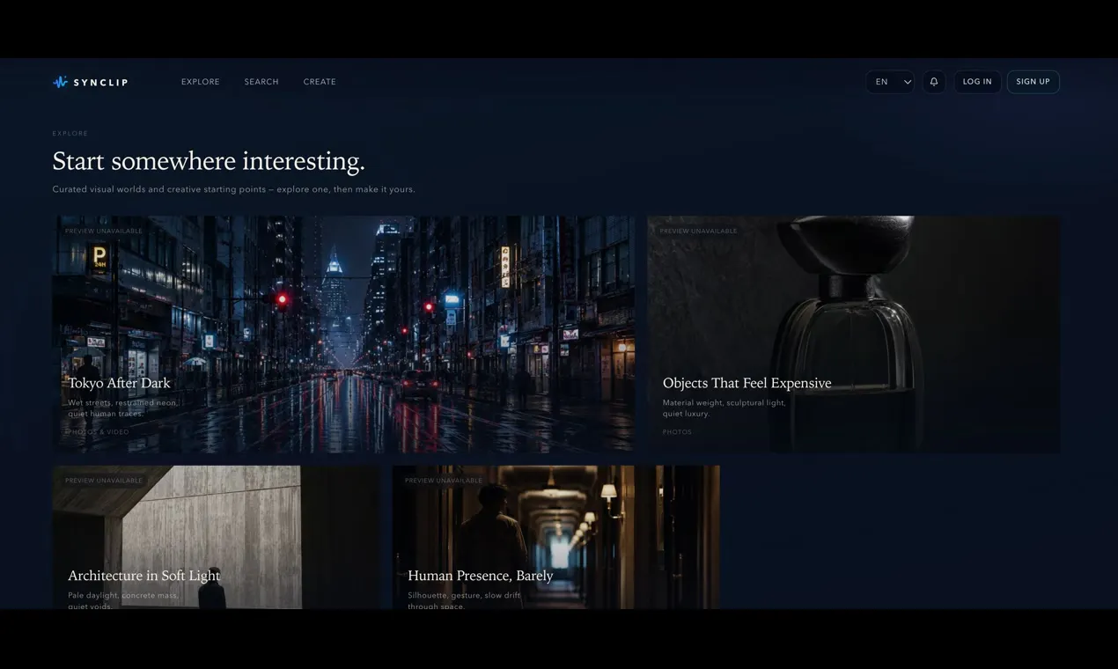Click 'Preview unavailable' label on Human Presence card
Screen dimensions: 1118x669
point(444,481)
